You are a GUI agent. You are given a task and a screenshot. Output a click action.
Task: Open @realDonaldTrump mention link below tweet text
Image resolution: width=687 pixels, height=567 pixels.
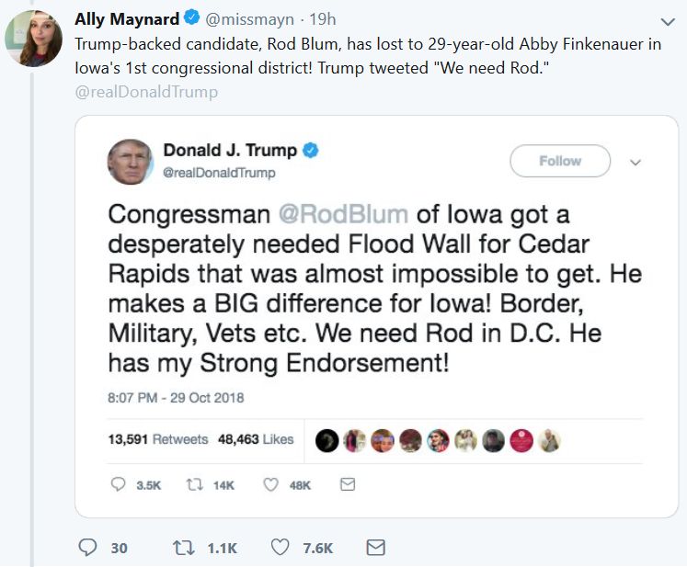coord(146,92)
